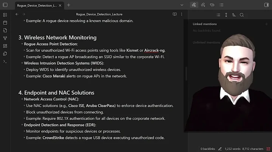Navigate forward with right arrow
Image resolution: width=272 pixels, height=152 pixels.
(24, 14)
